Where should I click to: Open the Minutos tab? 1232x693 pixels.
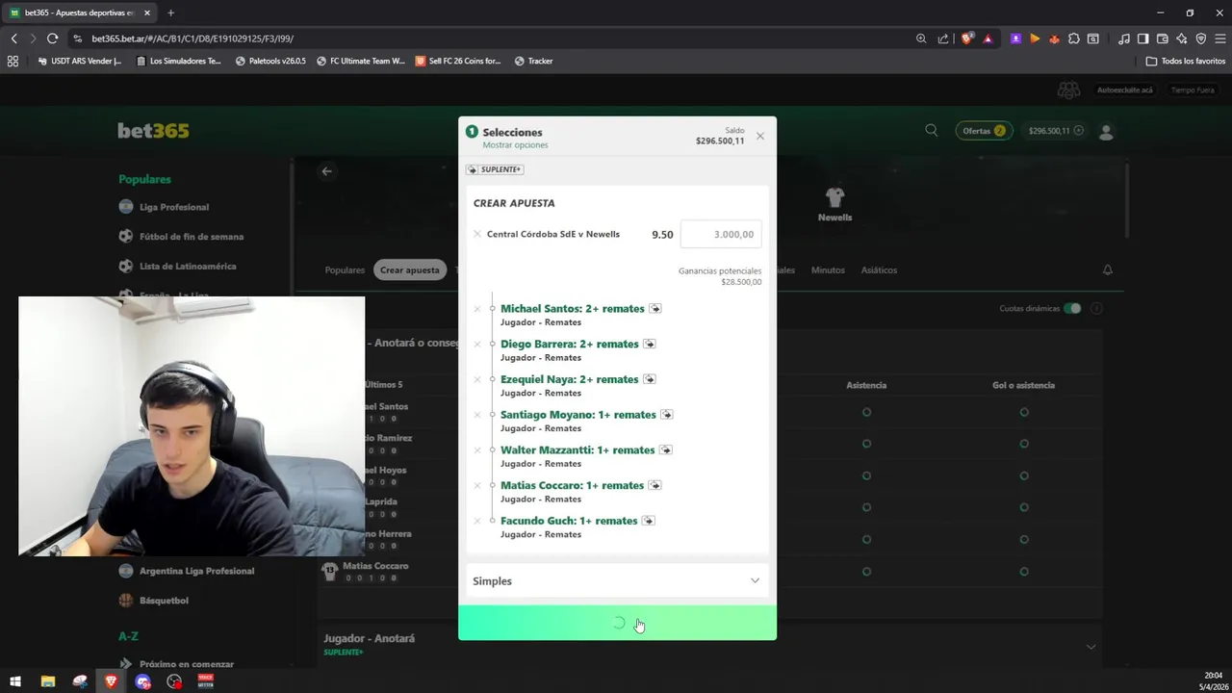pos(828,270)
